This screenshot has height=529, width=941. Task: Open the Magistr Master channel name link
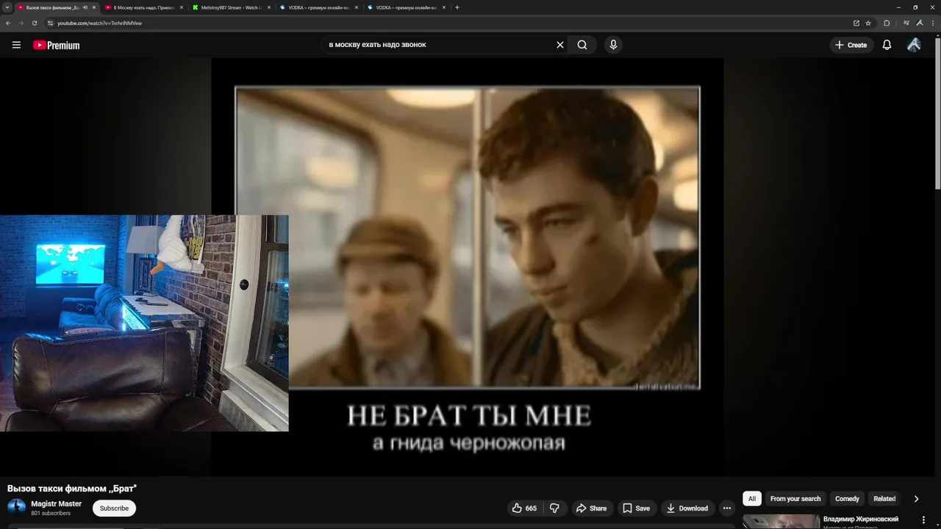tap(56, 504)
